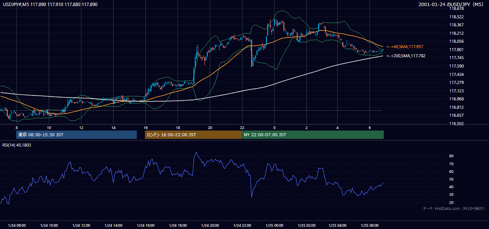Click price axis value 116.812
The image size is (489, 229).
(457, 107)
